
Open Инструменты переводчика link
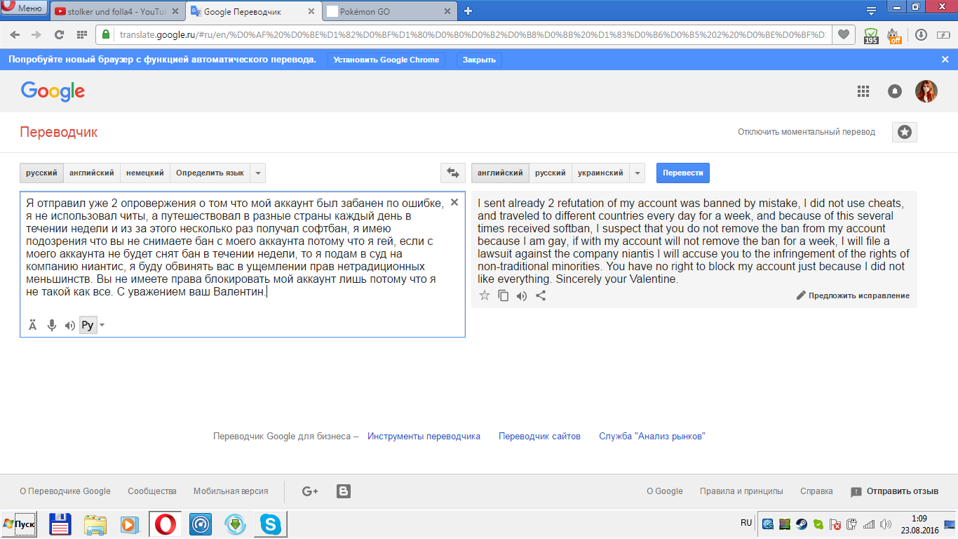(424, 436)
